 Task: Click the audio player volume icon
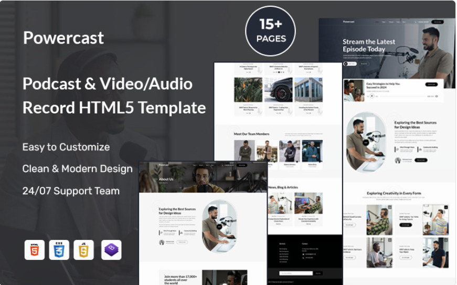pos(437,96)
